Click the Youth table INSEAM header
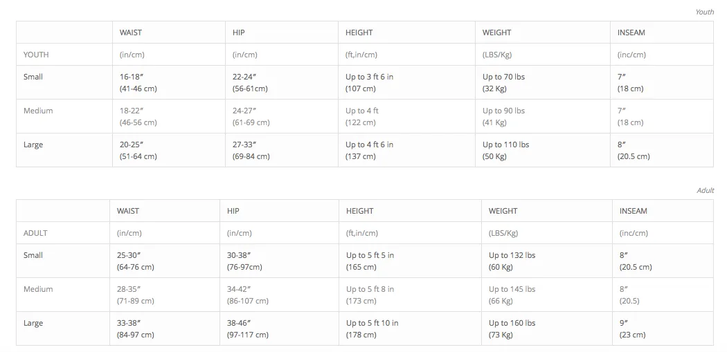Image resolution: width=727 pixels, height=352 pixels. (x=631, y=33)
